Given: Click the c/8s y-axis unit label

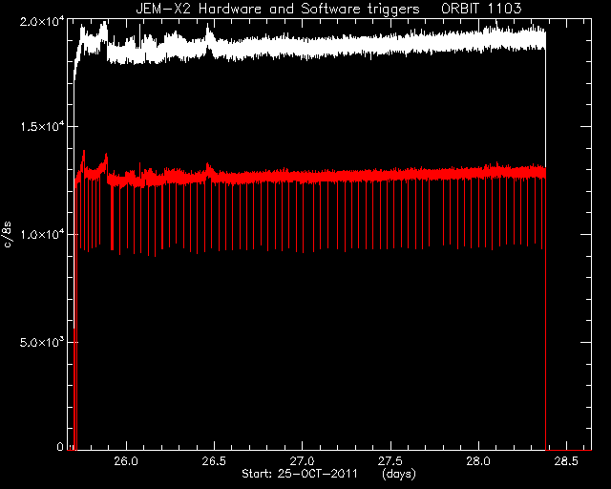Looking at the screenshot, I should 8,235.
